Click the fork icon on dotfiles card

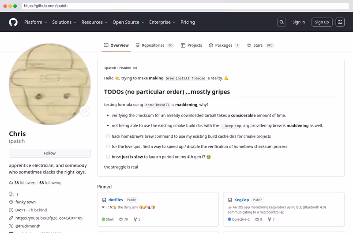coord(135,219)
